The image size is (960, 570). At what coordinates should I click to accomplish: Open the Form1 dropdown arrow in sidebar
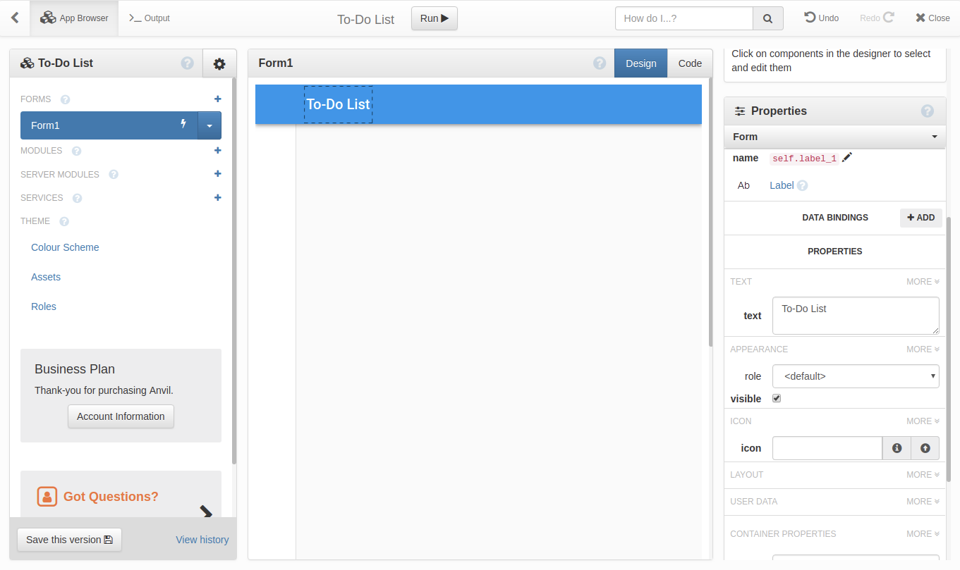click(209, 125)
